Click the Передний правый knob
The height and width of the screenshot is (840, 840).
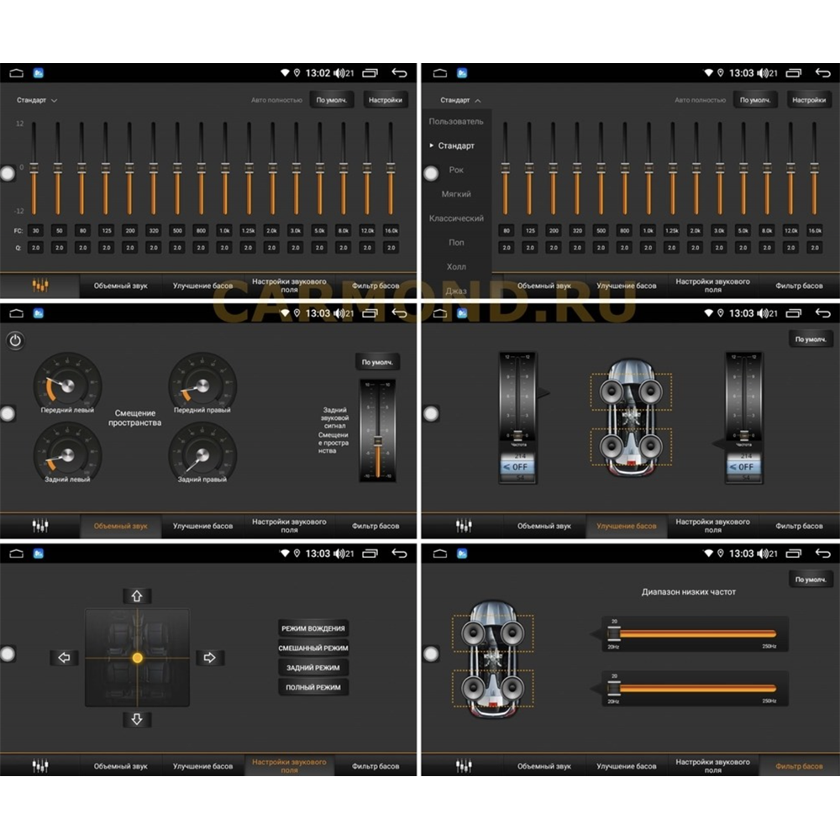coord(202,385)
